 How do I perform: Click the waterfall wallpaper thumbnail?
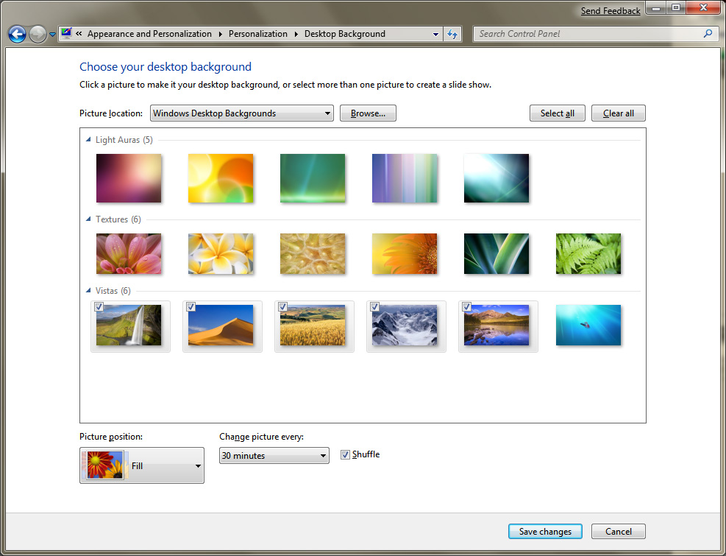pos(129,325)
